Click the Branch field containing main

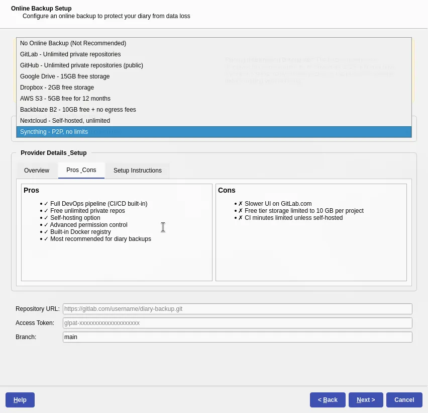coord(237,337)
